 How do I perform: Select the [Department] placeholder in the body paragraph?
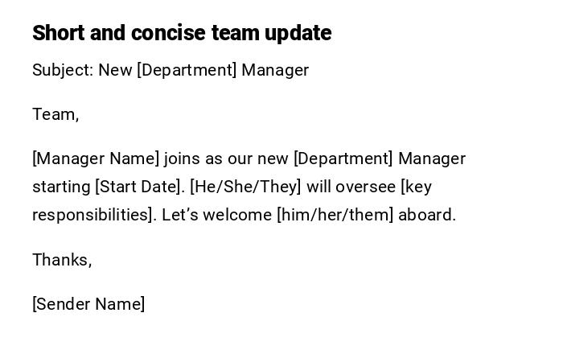[x=343, y=158]
